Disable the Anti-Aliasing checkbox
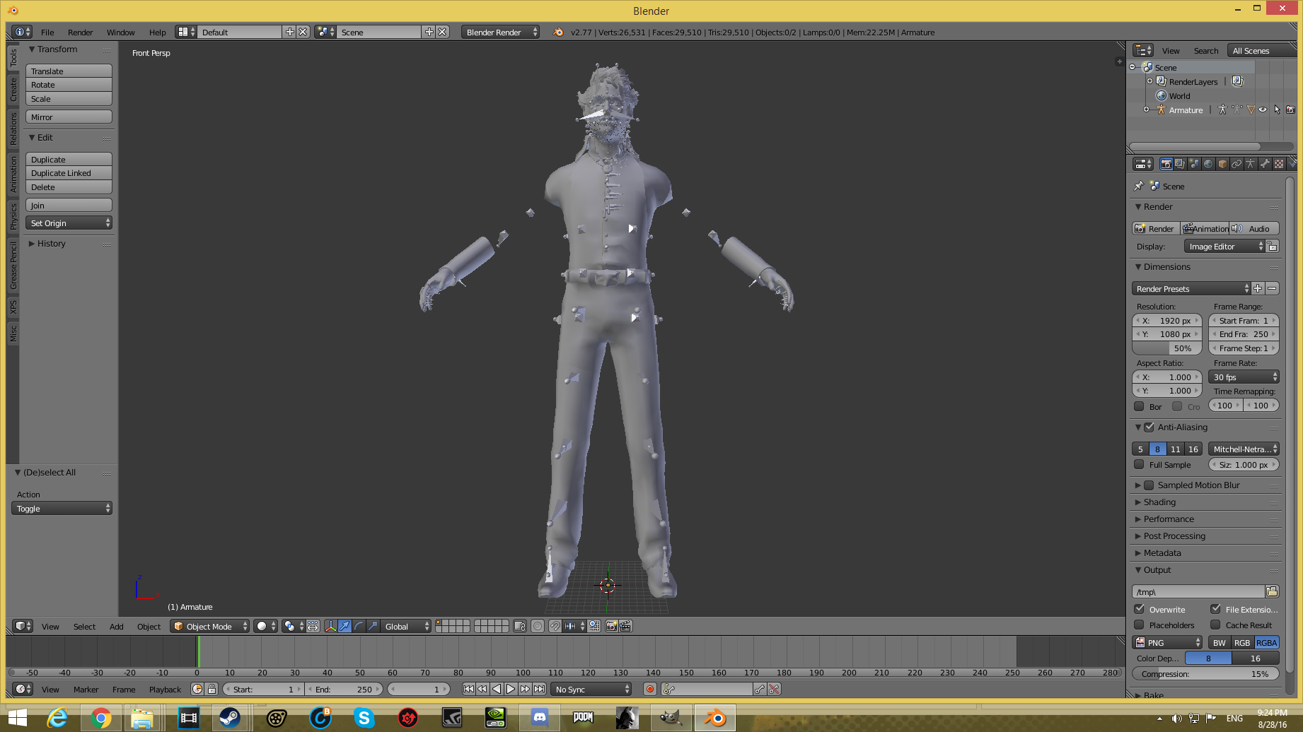Image resolution: width=1303 pixels, height=732 pixels. [1149, 427]
